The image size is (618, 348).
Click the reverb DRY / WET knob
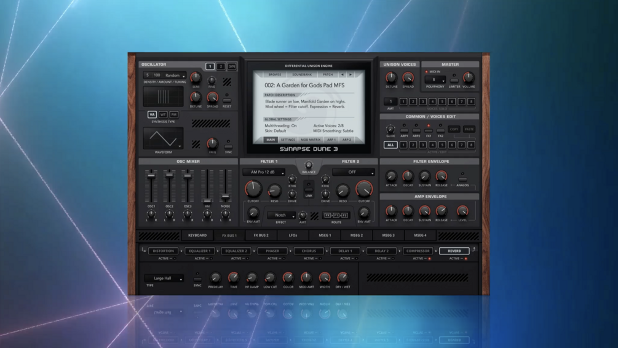pos(343,278)
